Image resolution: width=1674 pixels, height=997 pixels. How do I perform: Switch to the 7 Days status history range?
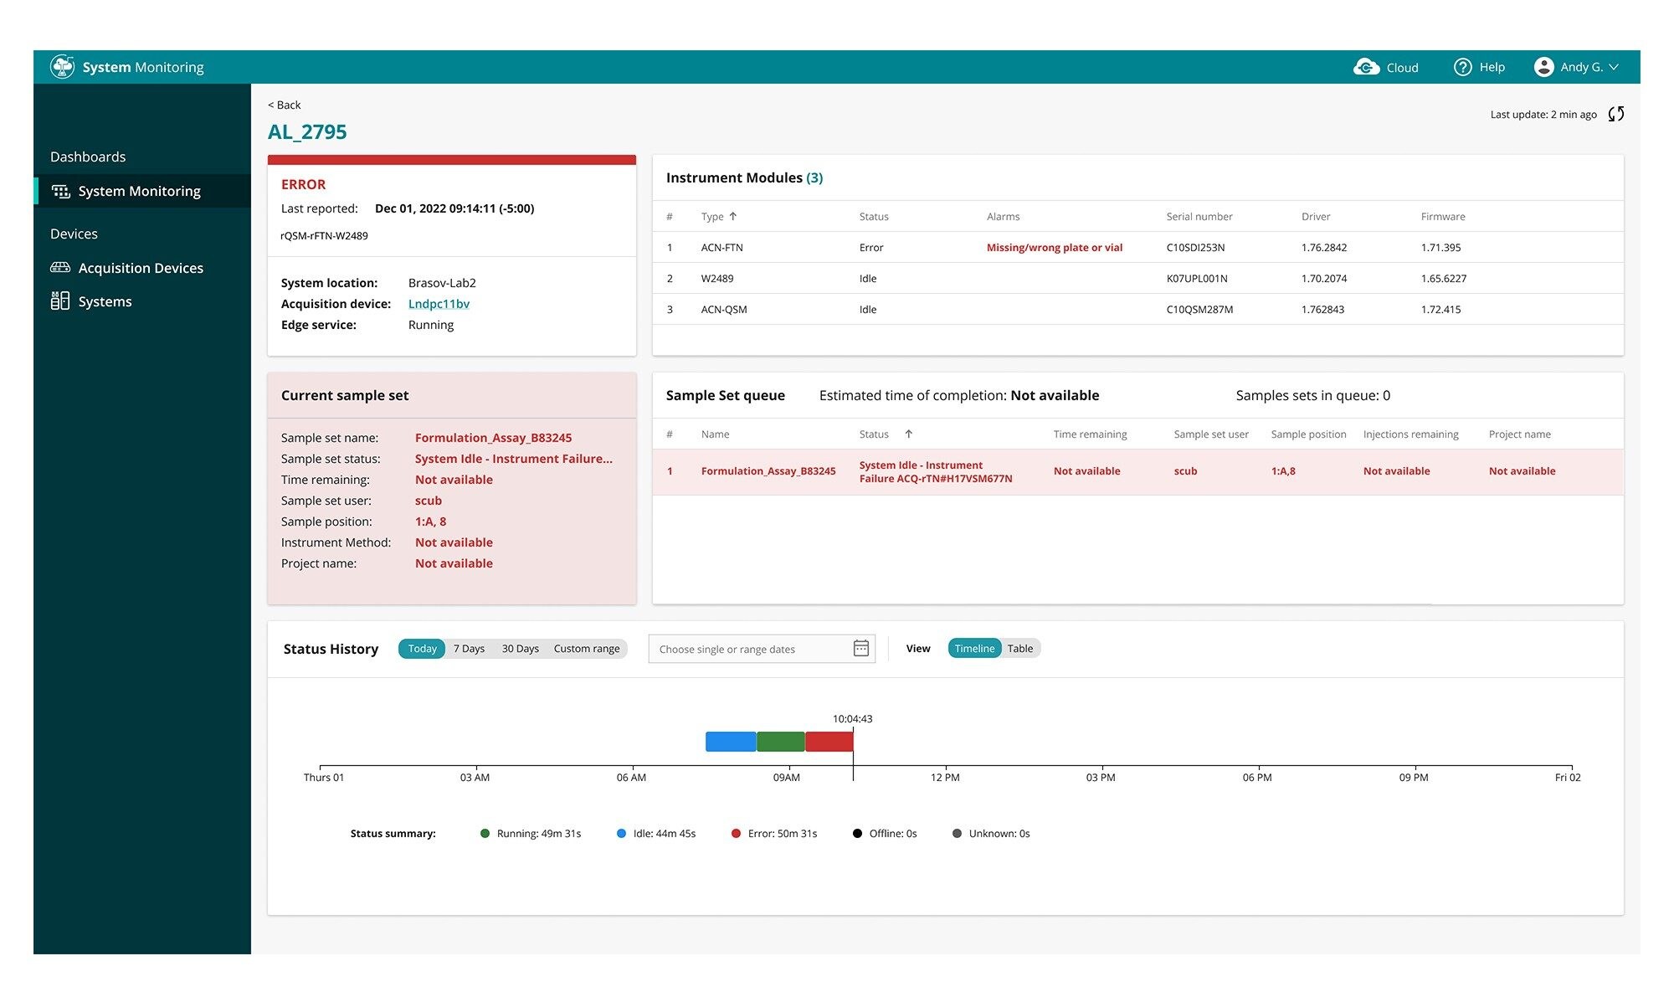(x=469, y=648)
